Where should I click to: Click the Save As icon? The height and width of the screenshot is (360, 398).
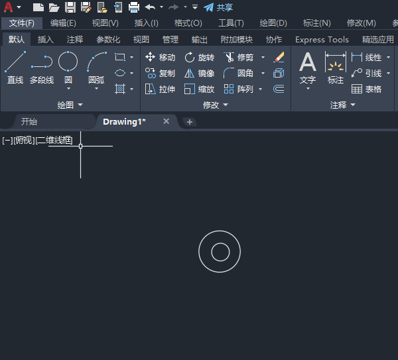[x=86, y=7]
